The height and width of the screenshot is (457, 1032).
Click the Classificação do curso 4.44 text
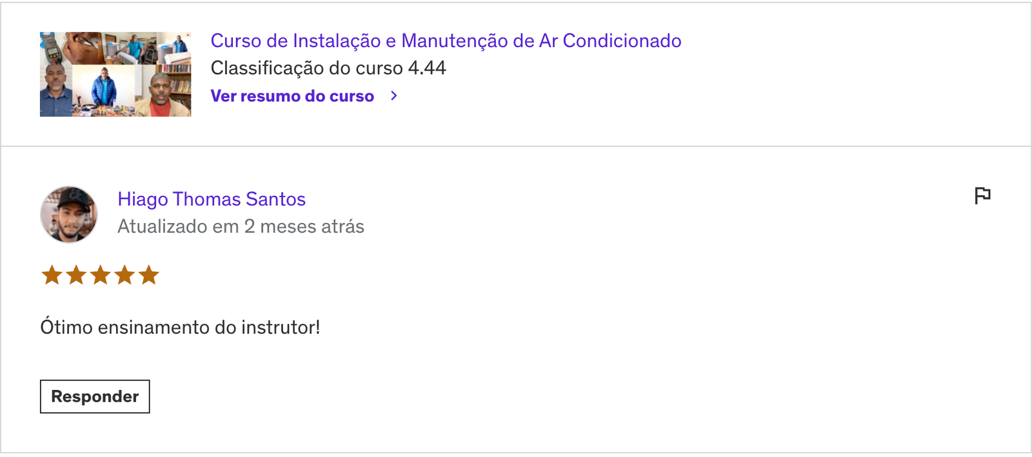tap(328, 68)
